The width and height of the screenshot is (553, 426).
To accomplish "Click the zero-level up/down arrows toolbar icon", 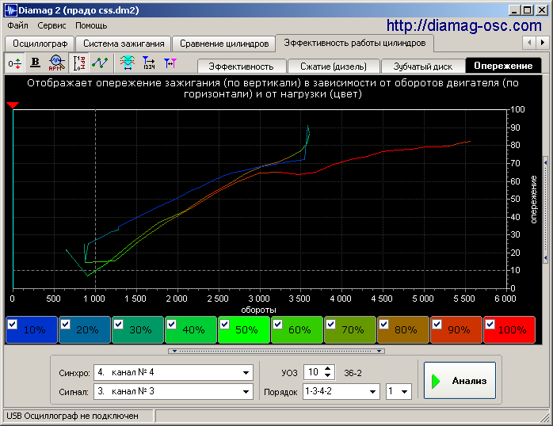I will click(x=15, y=63).
